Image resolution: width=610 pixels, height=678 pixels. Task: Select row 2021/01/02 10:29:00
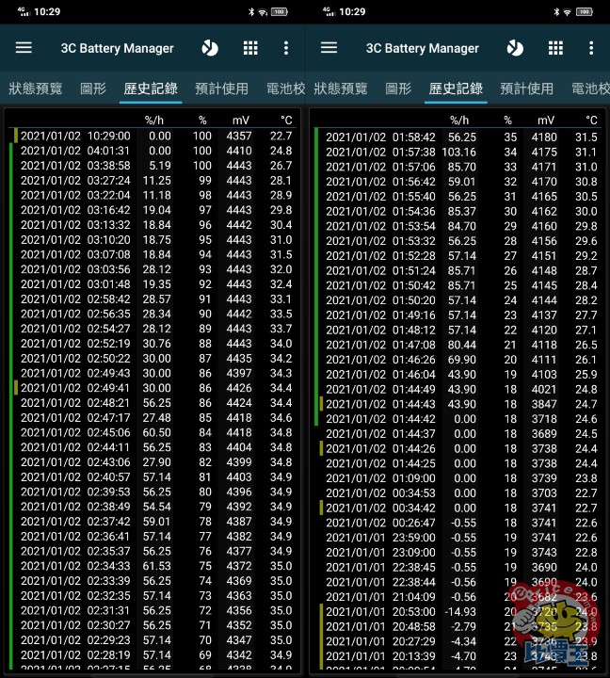pos(153,136)
